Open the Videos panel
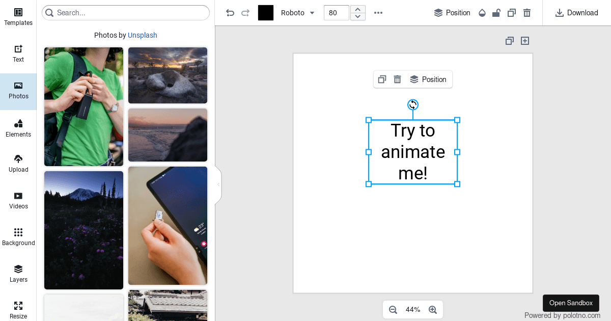The width and height of the screenshot is (611, 321). (18, 200)
